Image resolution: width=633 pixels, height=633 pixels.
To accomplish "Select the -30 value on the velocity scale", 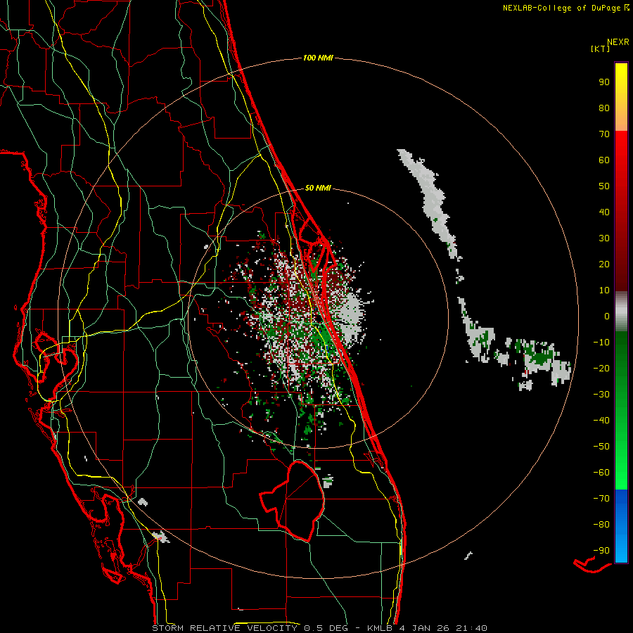I will [601, 395].
